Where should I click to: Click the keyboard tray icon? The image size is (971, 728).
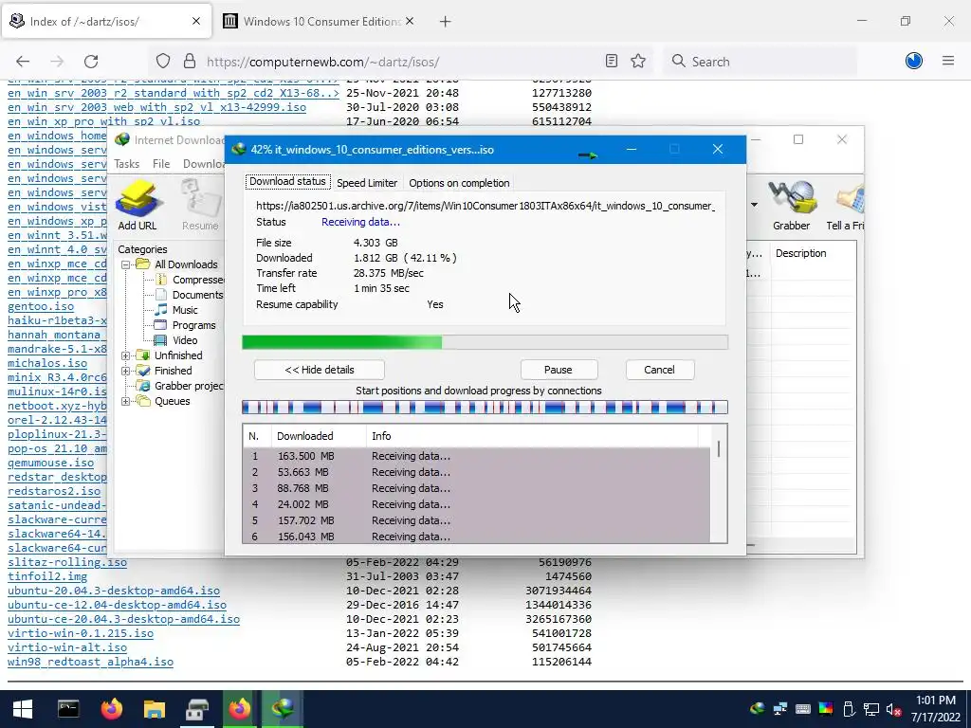[803, 709]
